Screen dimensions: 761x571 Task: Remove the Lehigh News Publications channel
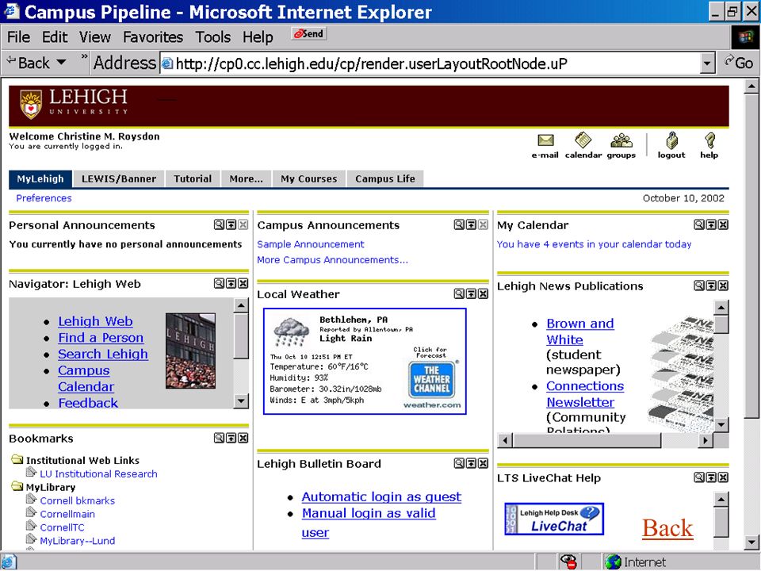tap(723, 285)
